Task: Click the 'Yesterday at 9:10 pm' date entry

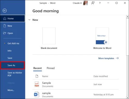Action: pyautogui.click(x=103, y=95)
